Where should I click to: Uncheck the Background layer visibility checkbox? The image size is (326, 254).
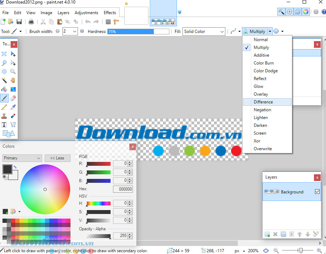click(317, 191)
